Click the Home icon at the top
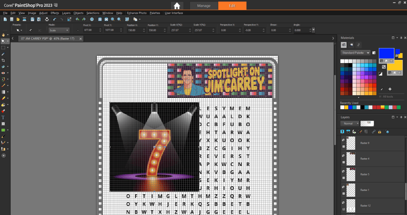 click(177, 6)
